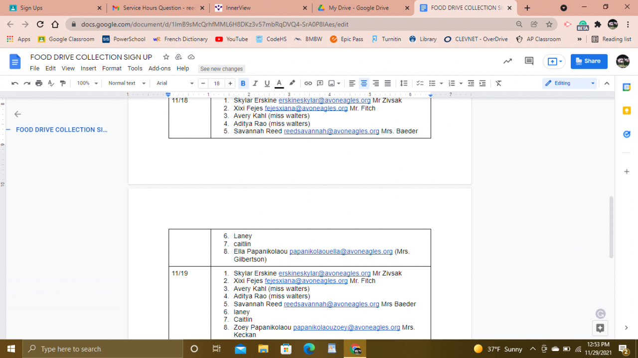This screenshot has width=638, height=358.
Task: Jump to FOOD DRIVE COLLECTION outline heading
Action: [61, 130]
